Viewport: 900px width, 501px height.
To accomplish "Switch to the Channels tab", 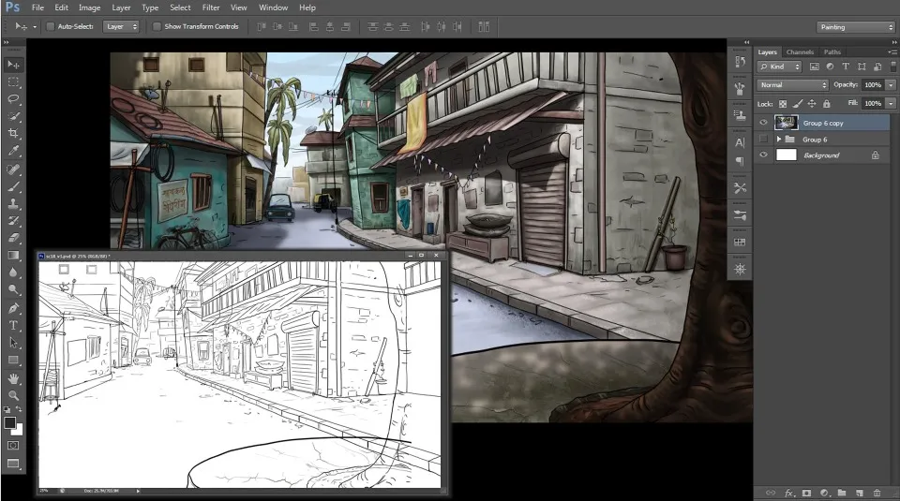I will click(x=800, y=52).
